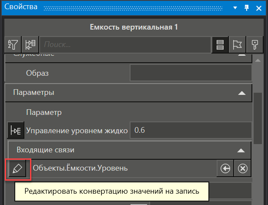
Task: Toggle the flag view button
Action: pyautogui.click(x=237, y=44)
